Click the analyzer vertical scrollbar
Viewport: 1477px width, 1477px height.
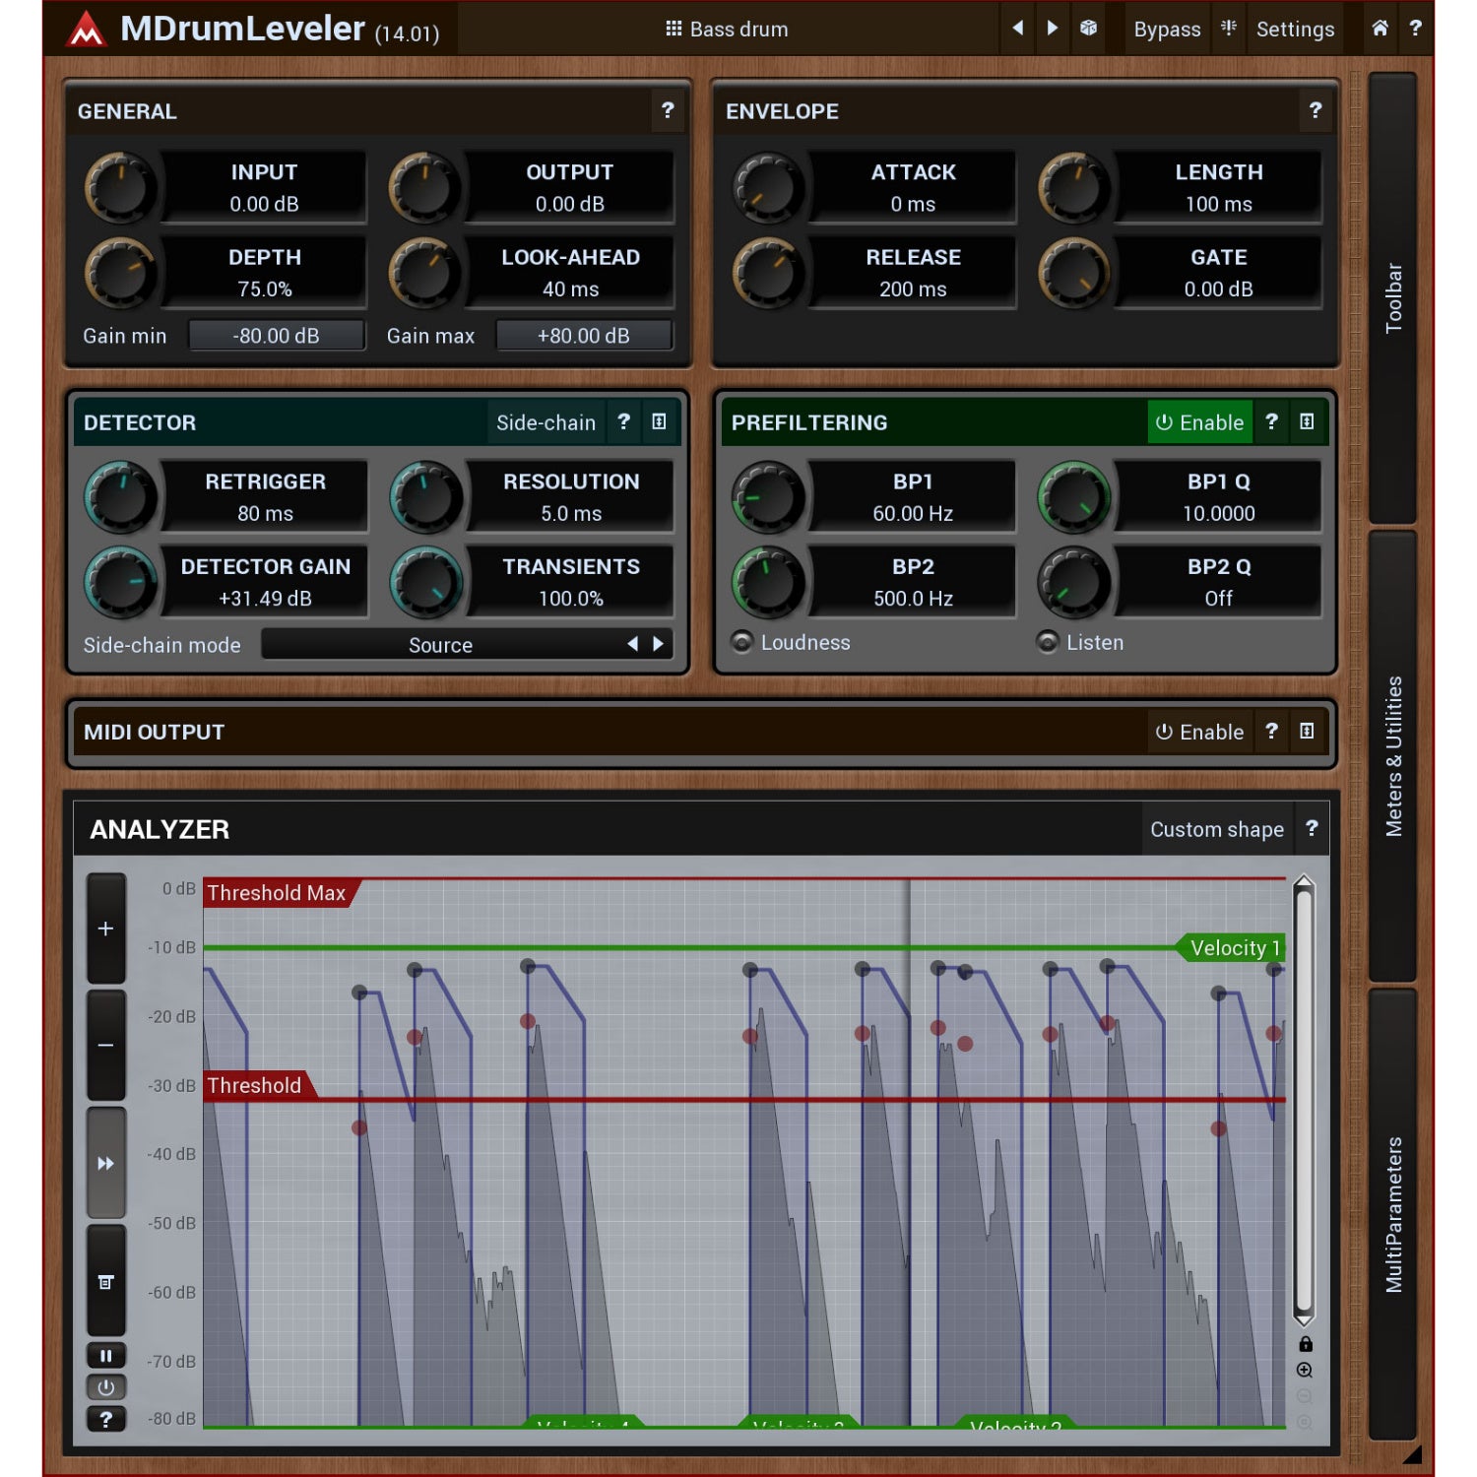click(x=1304, y=1100)
